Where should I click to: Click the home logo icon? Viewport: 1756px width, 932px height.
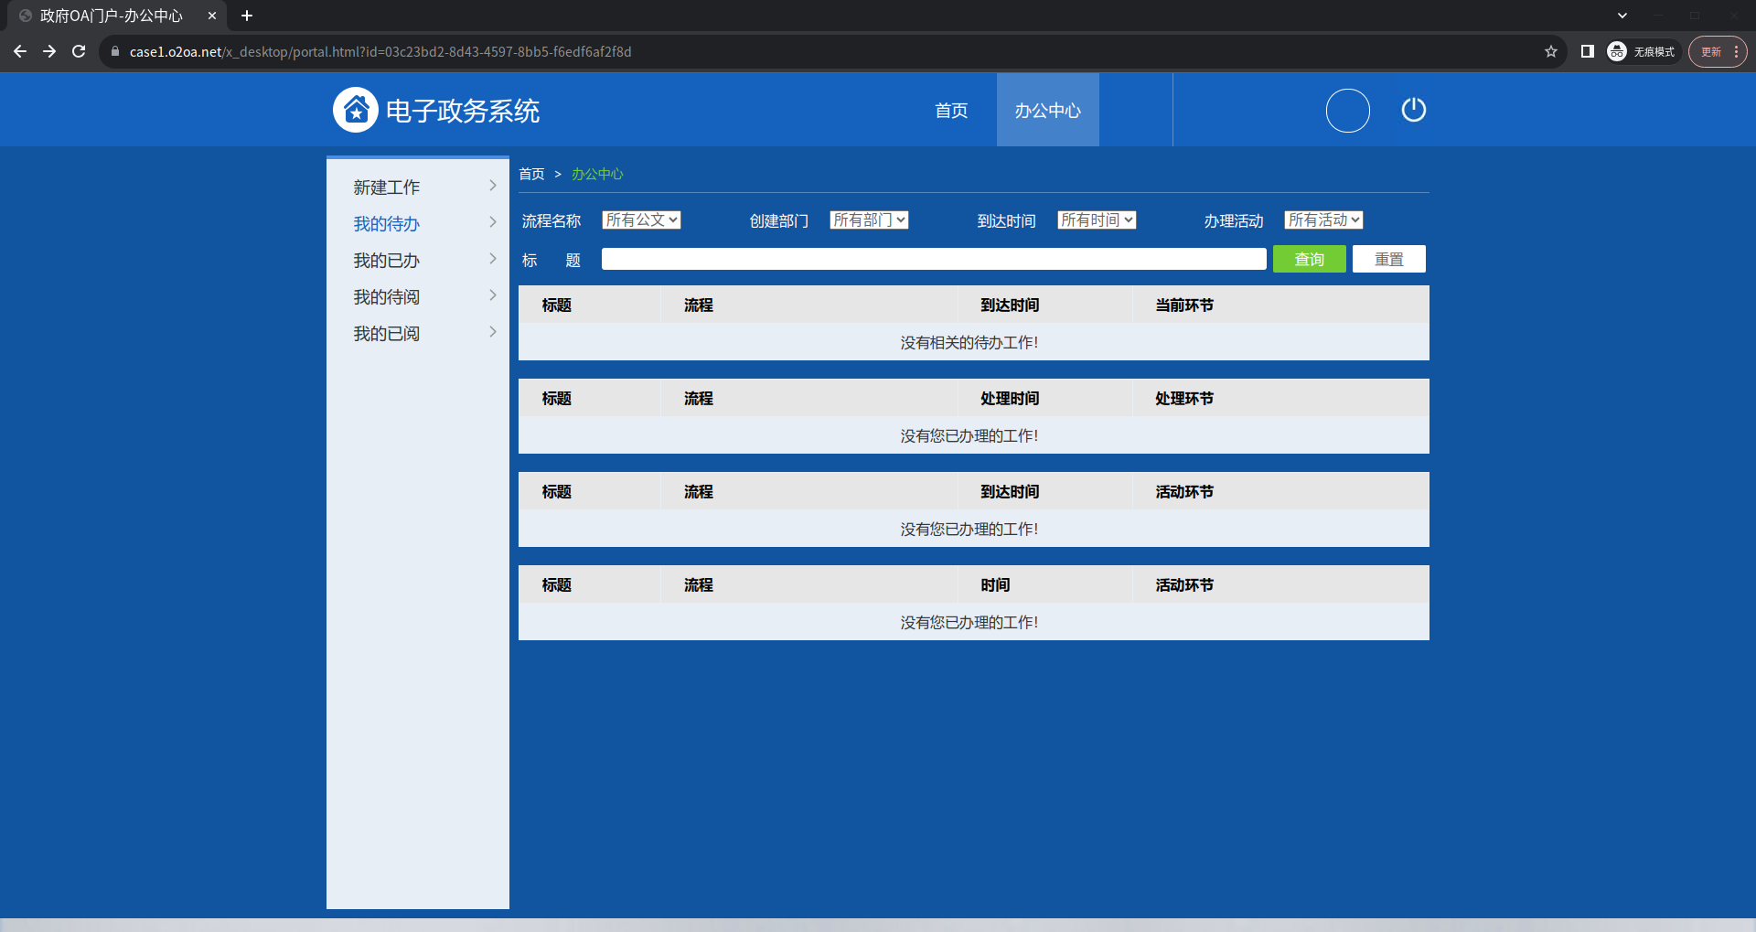point(355,110)
